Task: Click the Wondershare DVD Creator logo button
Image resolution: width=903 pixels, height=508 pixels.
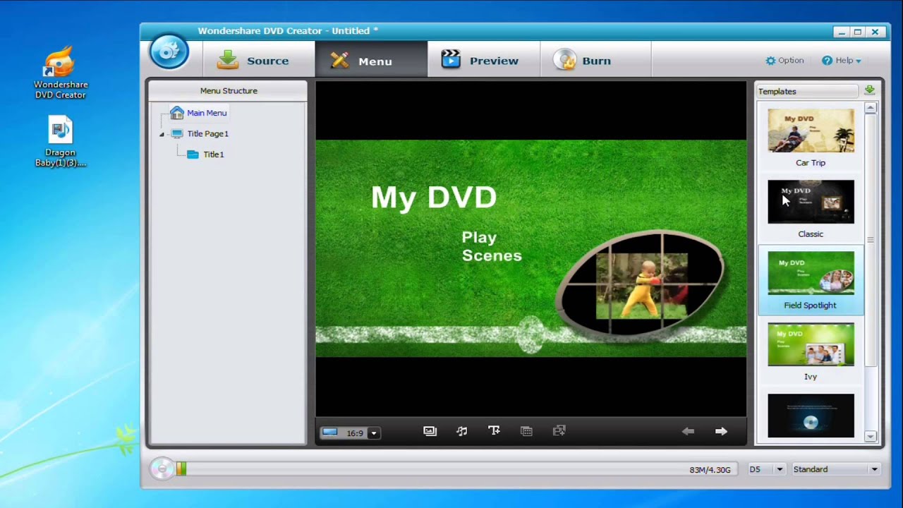Action: click(169, 52)
